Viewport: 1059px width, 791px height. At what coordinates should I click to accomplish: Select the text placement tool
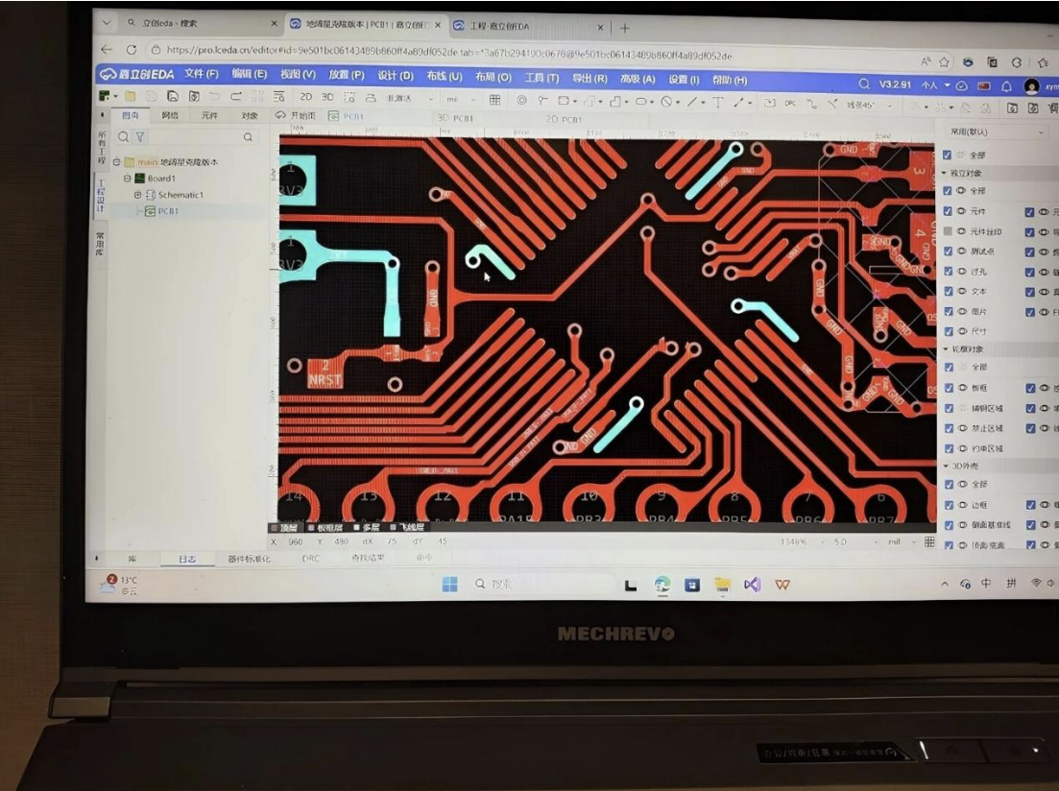point(717,102)
